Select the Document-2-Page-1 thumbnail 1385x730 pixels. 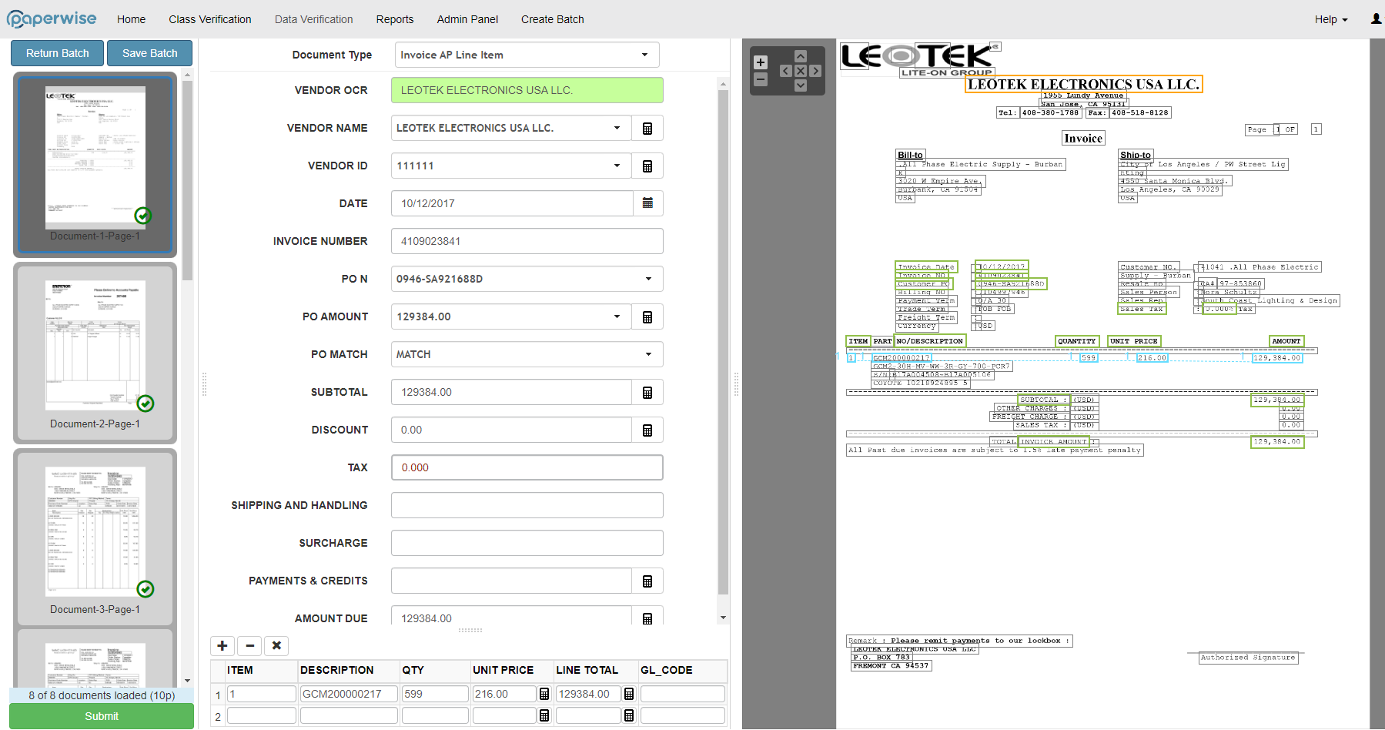click(x=95, y=353)
